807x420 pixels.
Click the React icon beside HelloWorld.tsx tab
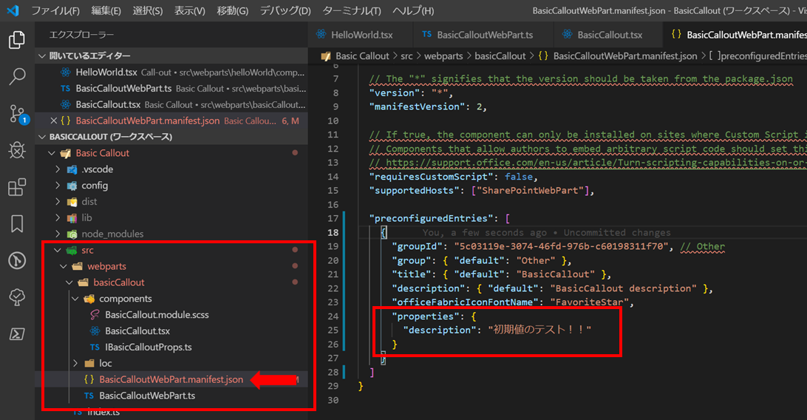click(x=321, y=35)
